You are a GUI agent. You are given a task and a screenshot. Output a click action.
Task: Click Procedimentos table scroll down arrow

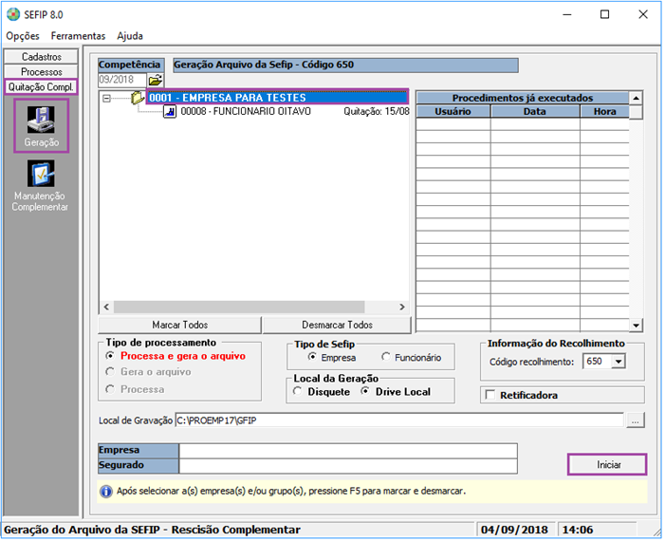(x=636, y=326)
